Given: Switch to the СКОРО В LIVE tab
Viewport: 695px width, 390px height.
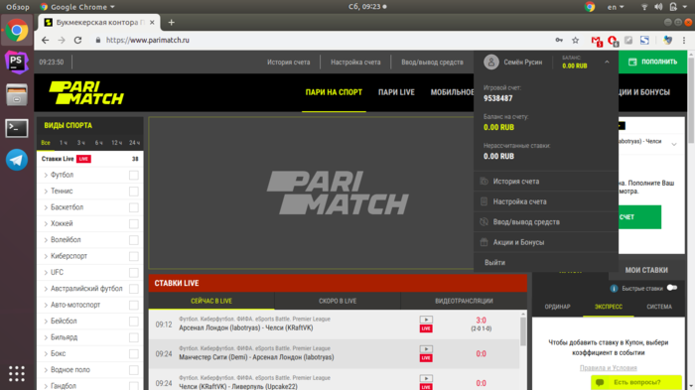Looking at the screenshot, I should tap(338, 301).
